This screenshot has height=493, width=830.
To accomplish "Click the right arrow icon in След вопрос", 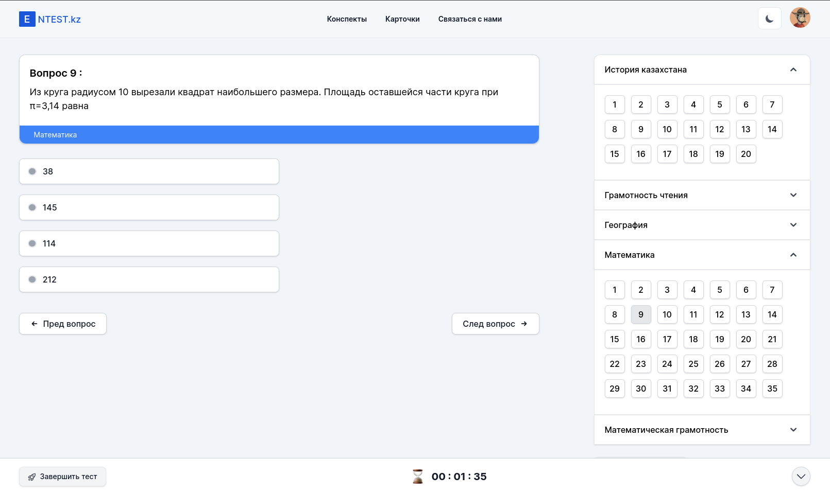I will (x=524, y=324).
